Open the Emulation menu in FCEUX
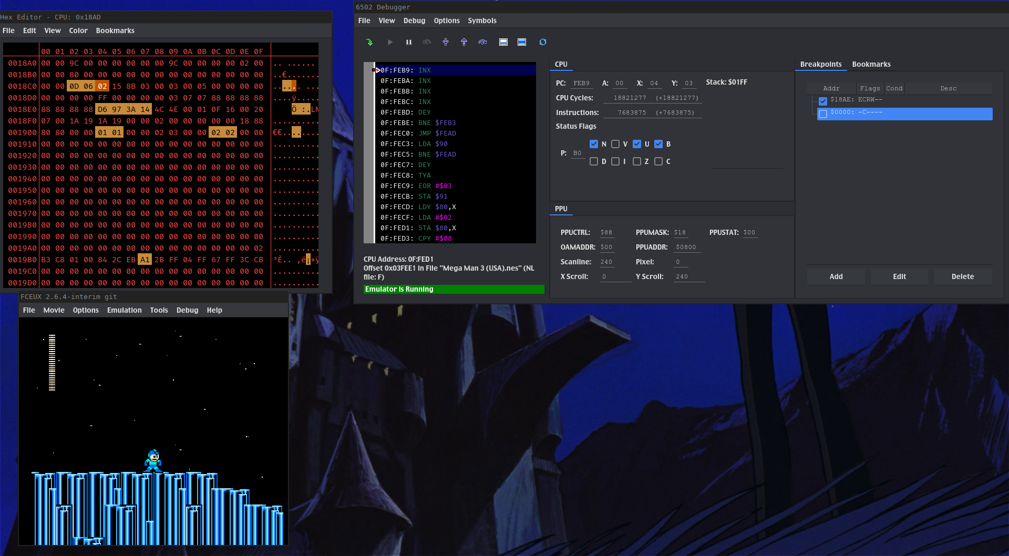Screen dimensions: 1009x556 tap(124, 310)
